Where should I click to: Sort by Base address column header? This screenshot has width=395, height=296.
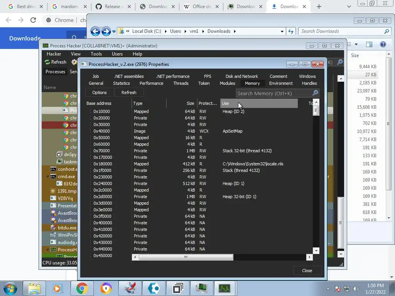pyautogui.click(x=108, y=103)
